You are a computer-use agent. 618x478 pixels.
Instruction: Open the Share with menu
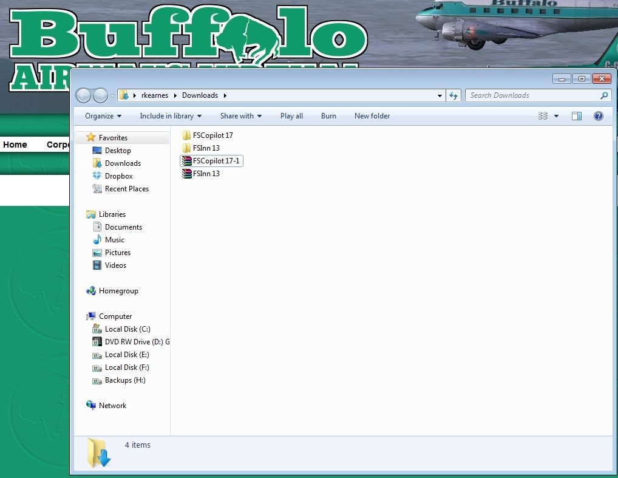pos(241,116)
